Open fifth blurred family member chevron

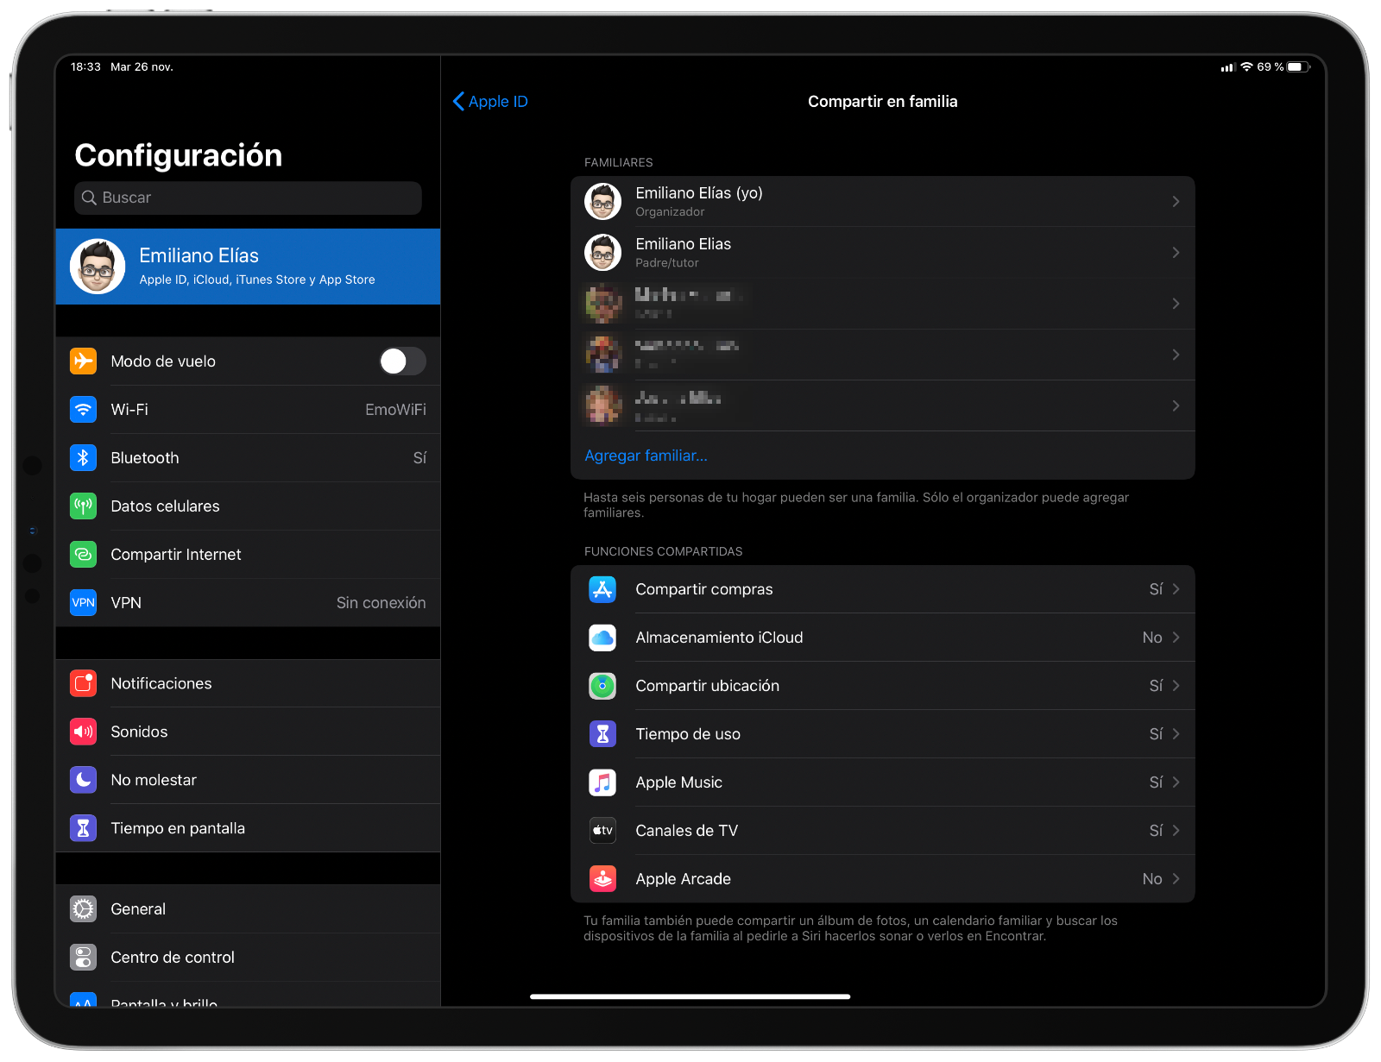click(1176, 405)
